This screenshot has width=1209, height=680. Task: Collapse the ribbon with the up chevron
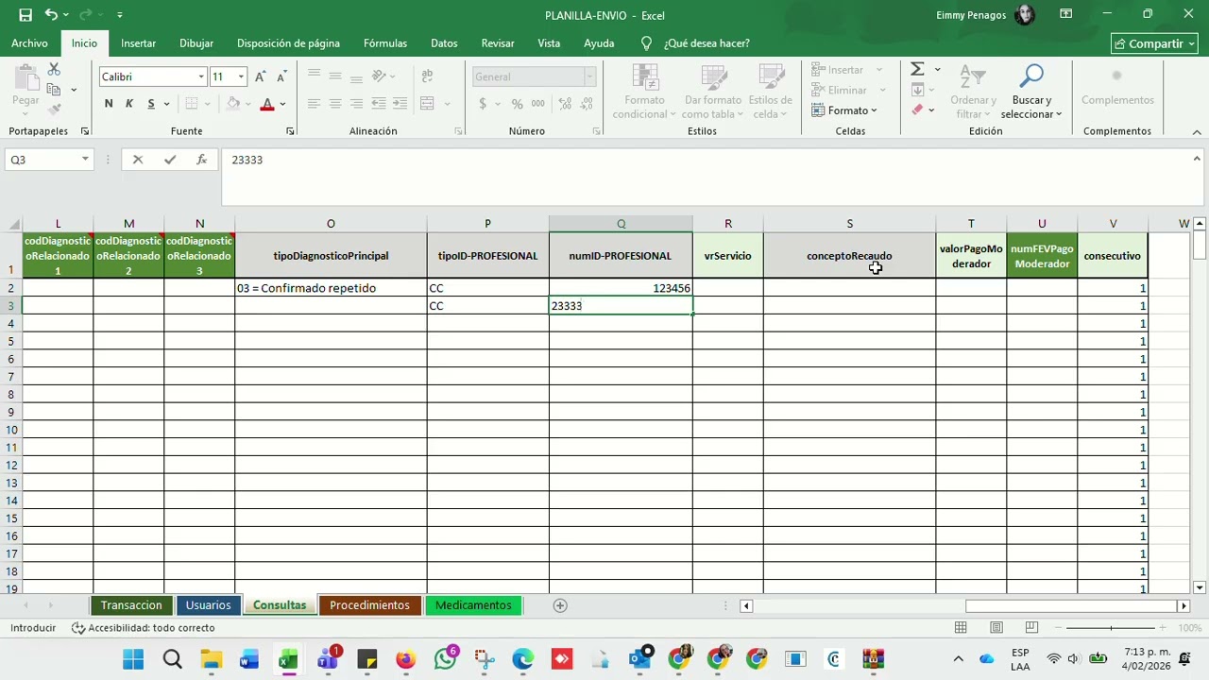pos(1197,131)
